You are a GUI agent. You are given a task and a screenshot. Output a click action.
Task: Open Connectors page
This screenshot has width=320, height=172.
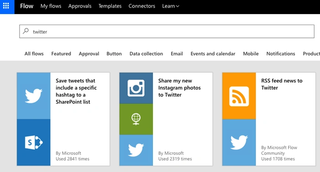[142, 6]
